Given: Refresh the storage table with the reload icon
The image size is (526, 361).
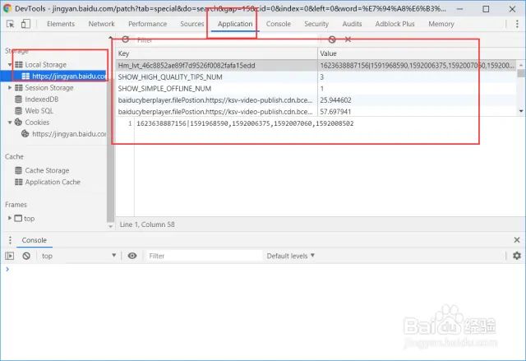Looking at the screenshot, I should (x=126, y=39).
